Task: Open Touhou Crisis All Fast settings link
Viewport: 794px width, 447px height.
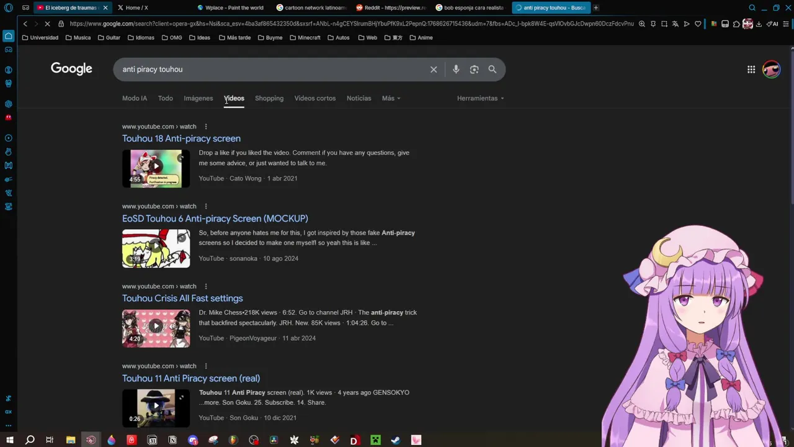Action: pyautogui.click(x=182, y=299)
